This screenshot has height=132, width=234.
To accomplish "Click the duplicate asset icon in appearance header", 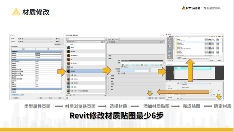I will pyautogui.click(x=163, y=42).
